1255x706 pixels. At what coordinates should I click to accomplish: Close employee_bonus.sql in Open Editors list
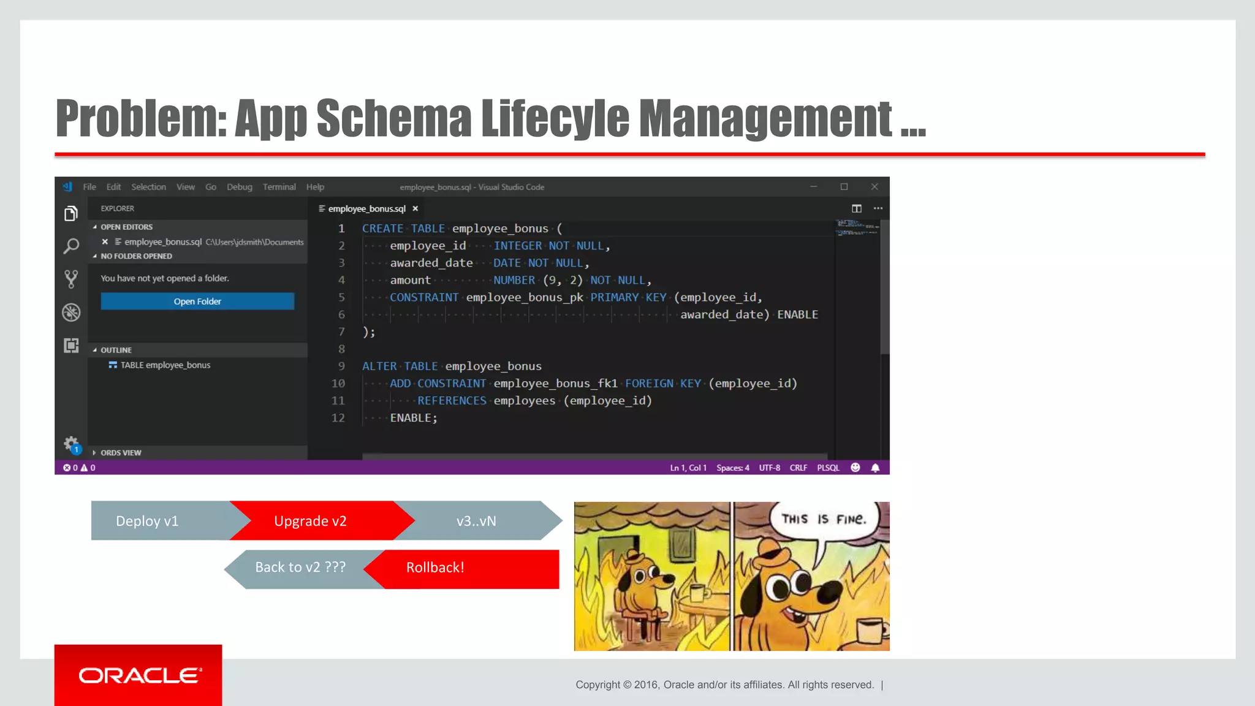click(105, 242)
